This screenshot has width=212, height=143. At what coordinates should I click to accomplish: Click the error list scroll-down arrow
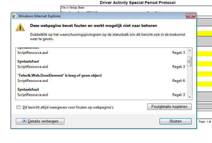[190, 97]
